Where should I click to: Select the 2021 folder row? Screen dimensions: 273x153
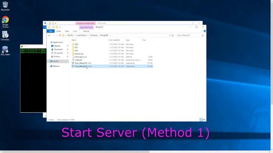pos(112,47)
